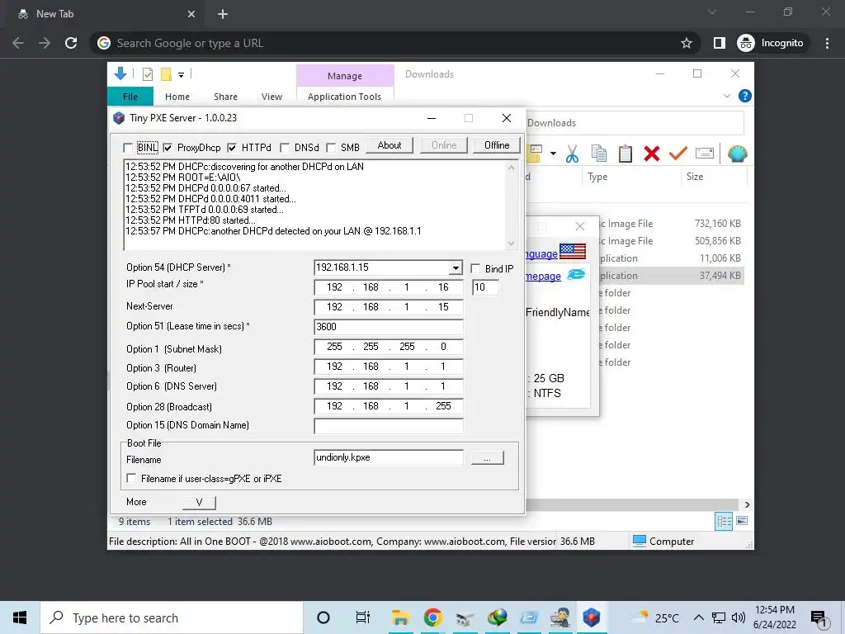Open the Share ribbon tab

pos(225,97)
